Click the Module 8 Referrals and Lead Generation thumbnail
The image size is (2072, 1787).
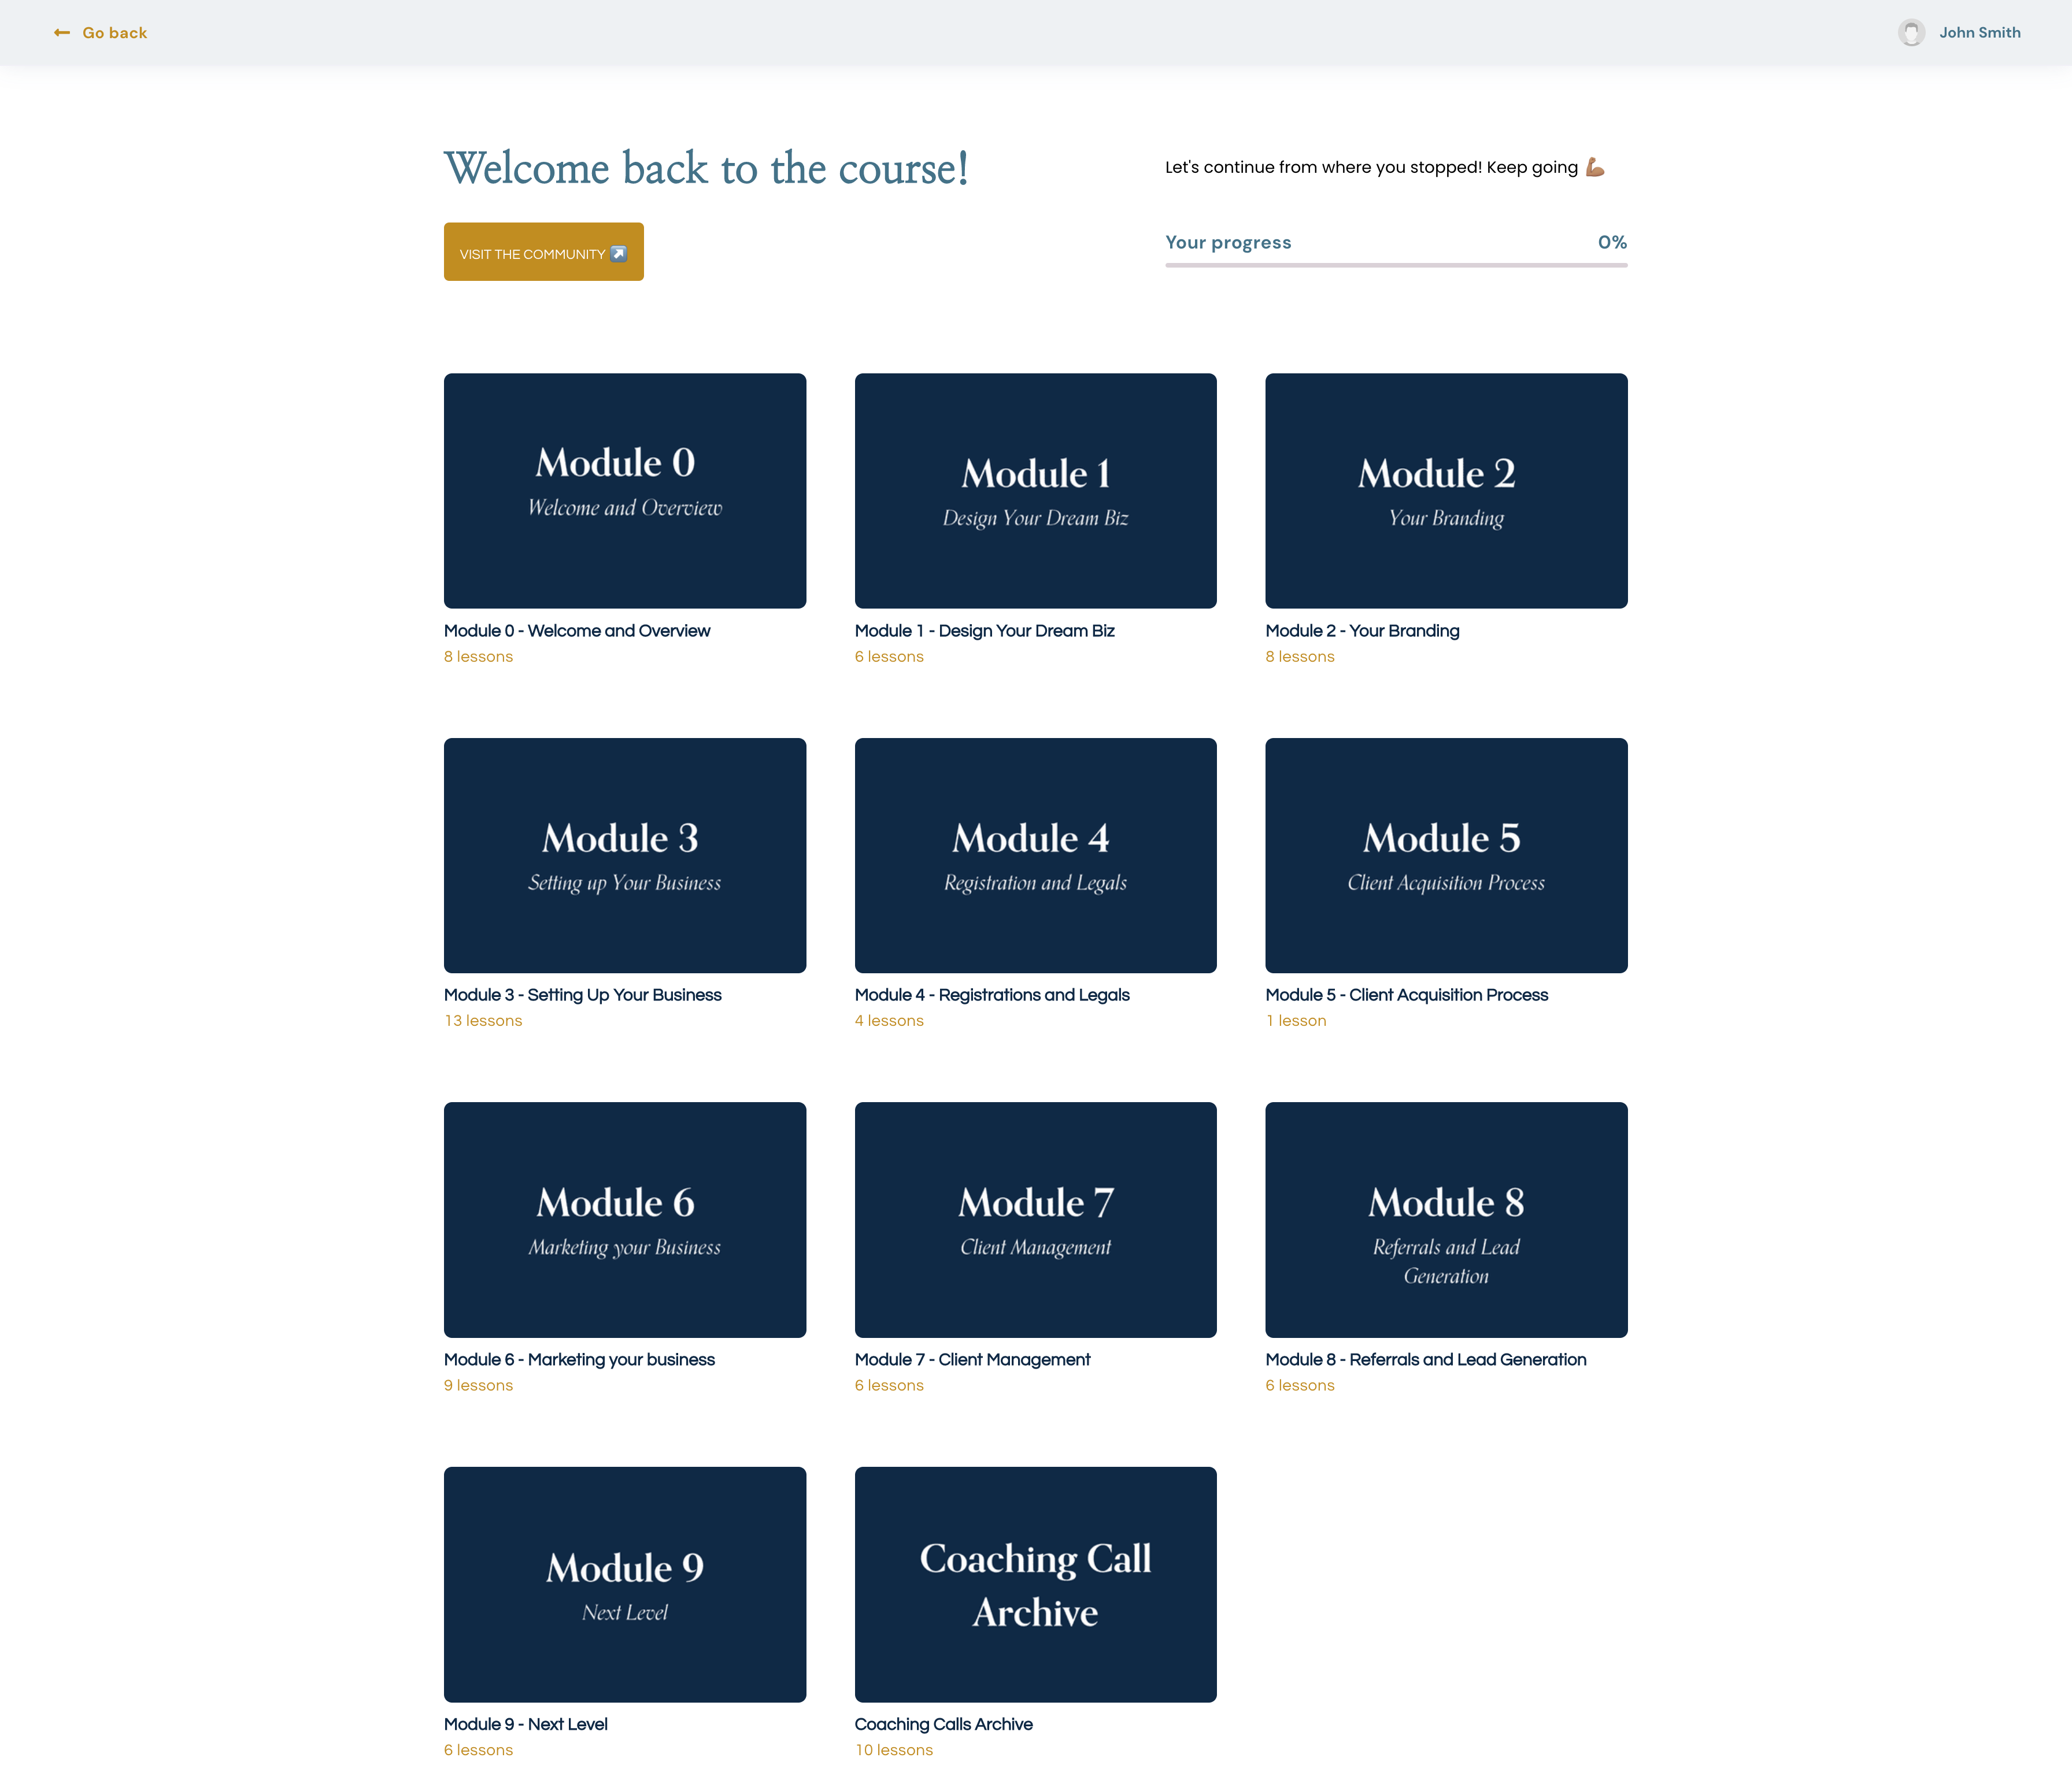(1446, 1219)
